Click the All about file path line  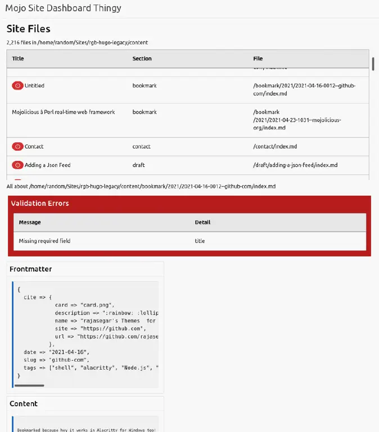coord(141,186)
